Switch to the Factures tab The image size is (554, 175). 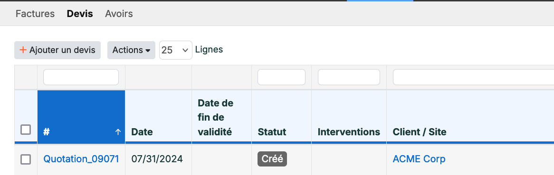tap(35, 14)
